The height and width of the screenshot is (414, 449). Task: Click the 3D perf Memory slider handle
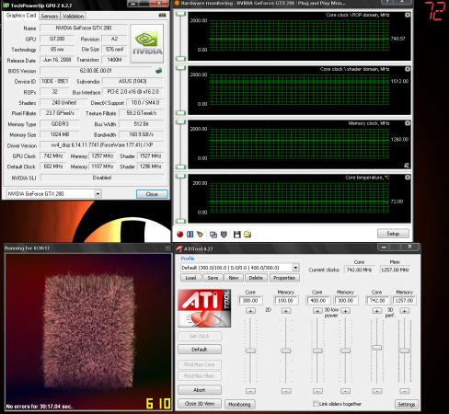pos(405,351)
